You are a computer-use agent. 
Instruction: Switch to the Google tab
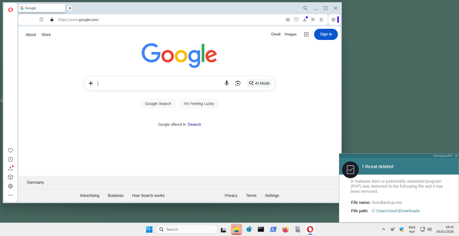42,8
